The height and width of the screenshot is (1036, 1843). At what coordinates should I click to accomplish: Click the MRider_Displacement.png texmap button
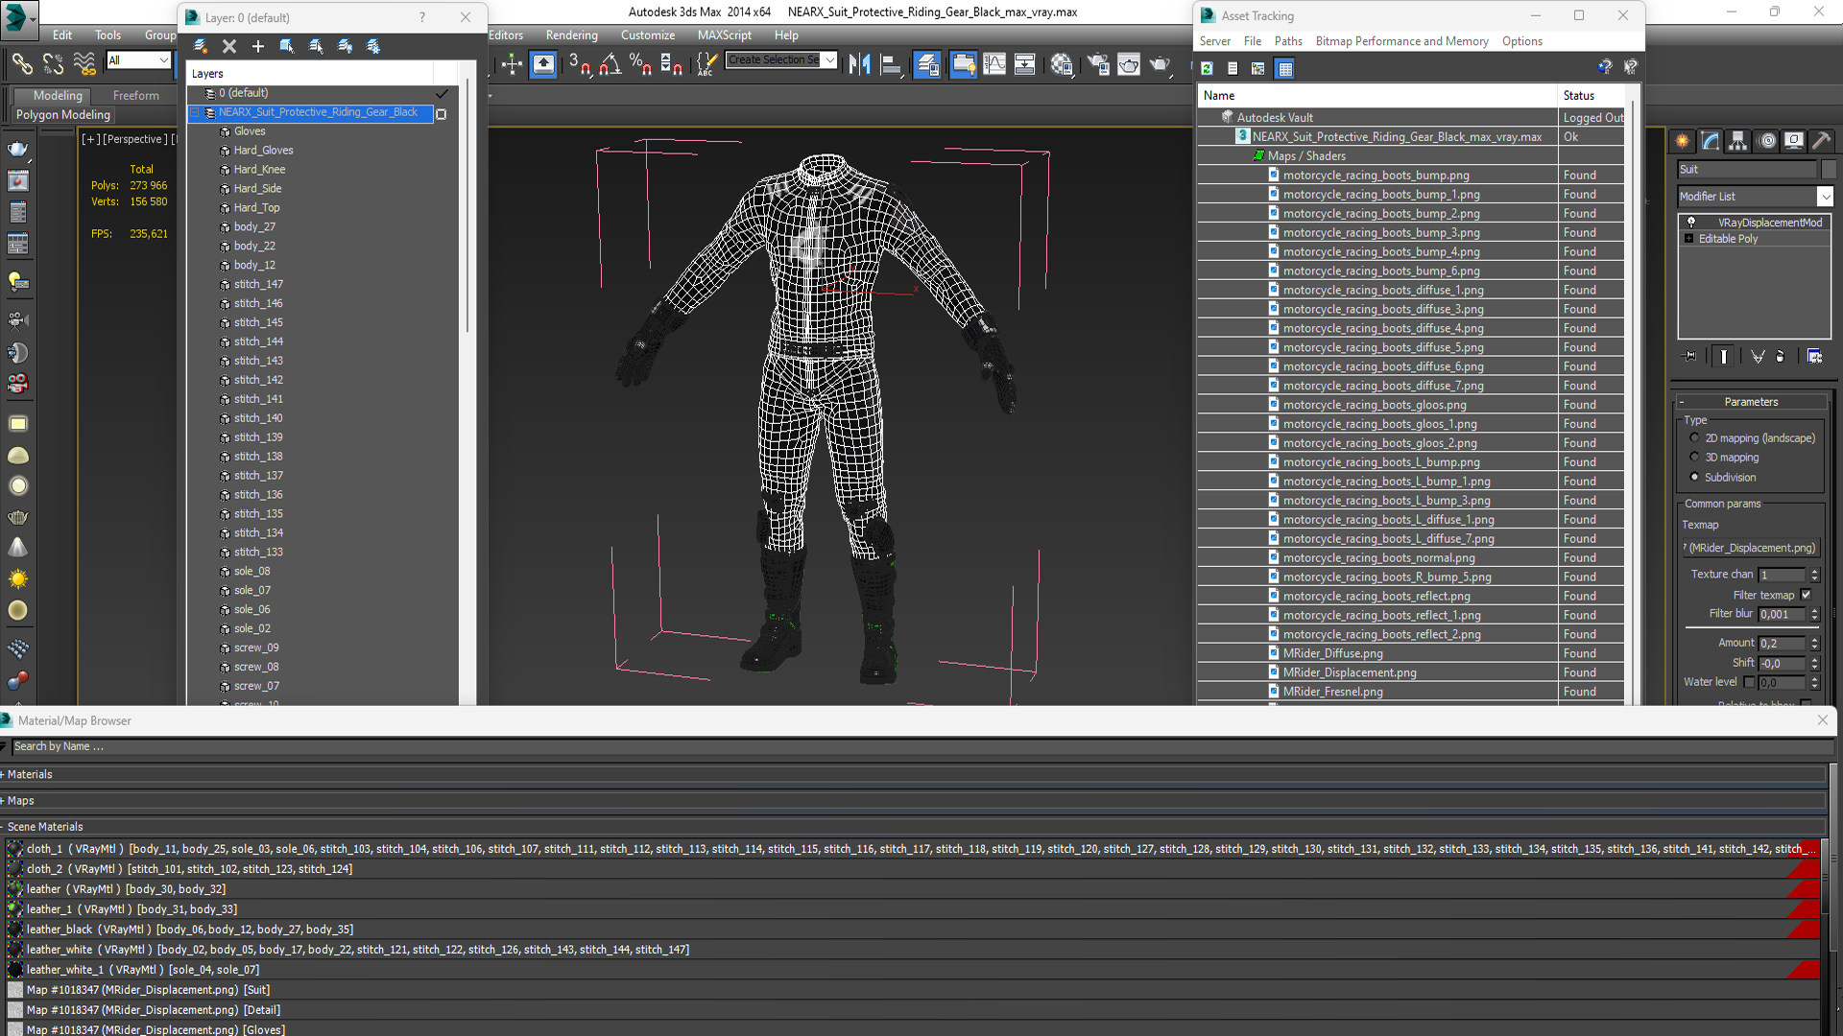click(1751, 548)
